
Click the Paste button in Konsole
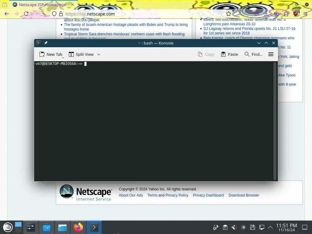tap(229, 54)
